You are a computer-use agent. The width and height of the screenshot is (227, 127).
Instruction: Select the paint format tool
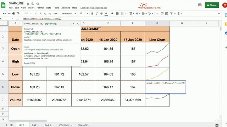tap(18, 13)
